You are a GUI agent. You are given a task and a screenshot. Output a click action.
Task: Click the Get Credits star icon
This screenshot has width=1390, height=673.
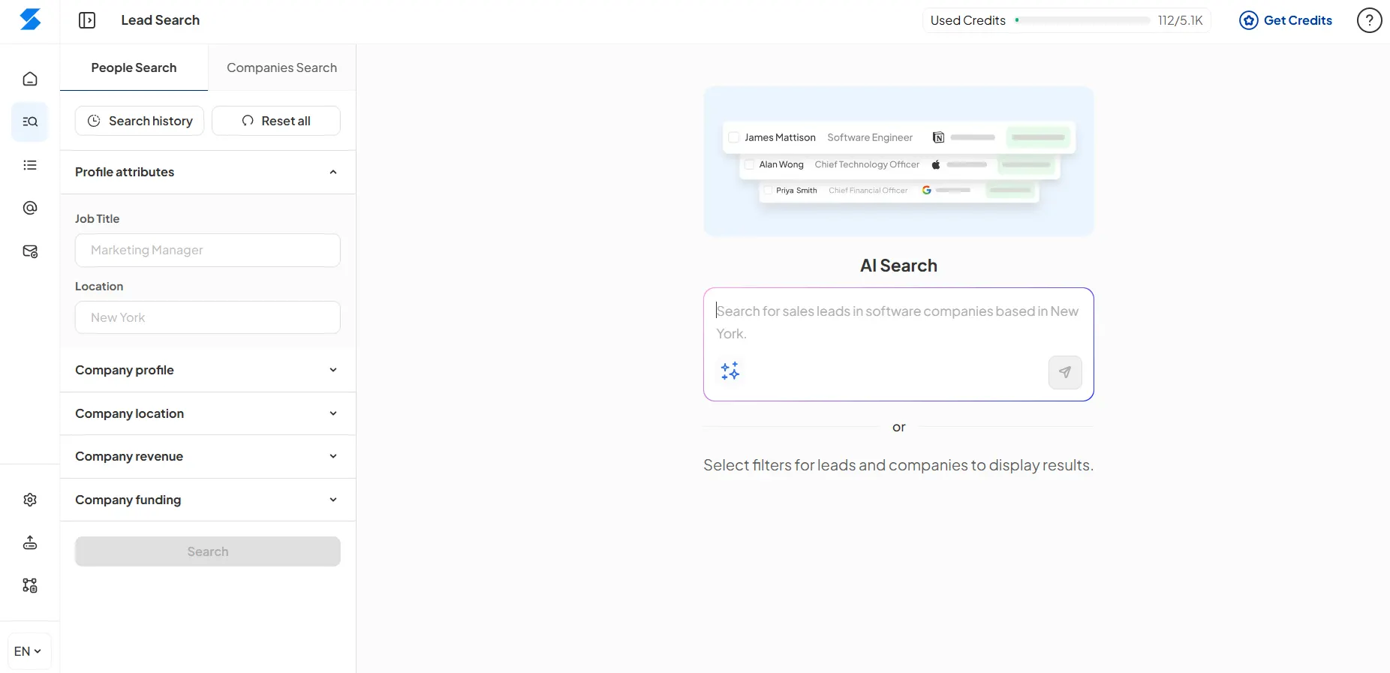(x=1249, y=20)
